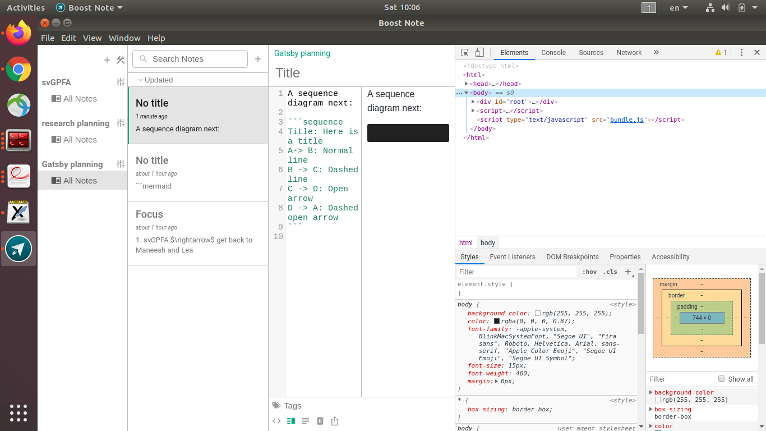Click the export note share icon
This screenshot has width=766, height=431.
(x=335, y=421)
